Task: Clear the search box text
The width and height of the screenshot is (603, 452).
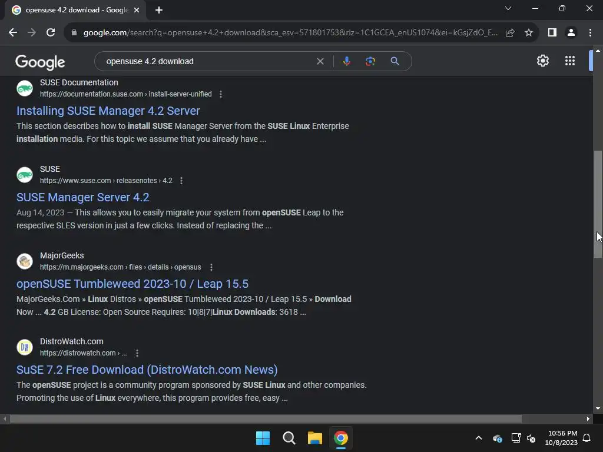Action: [x=320, y=61]
